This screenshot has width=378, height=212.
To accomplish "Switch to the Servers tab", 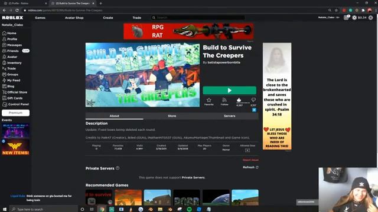I will click(230, 116).
